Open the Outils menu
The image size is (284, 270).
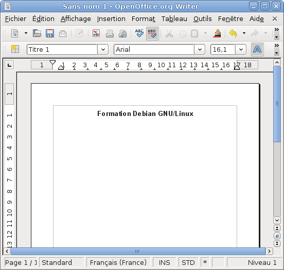point(203,19)
